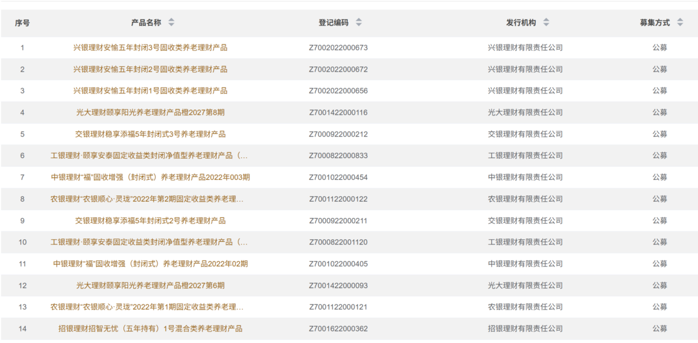698x343 pixels.
Task: Click the 序号 column header
Action: (23, 23)
